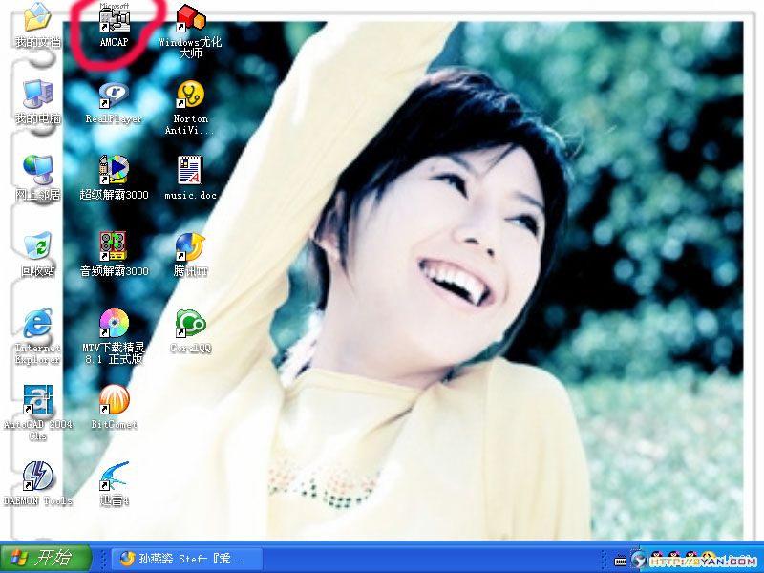Click the 音频解霸3000 shortcut
The image size is (764, 573).
[x=114, y=246]
